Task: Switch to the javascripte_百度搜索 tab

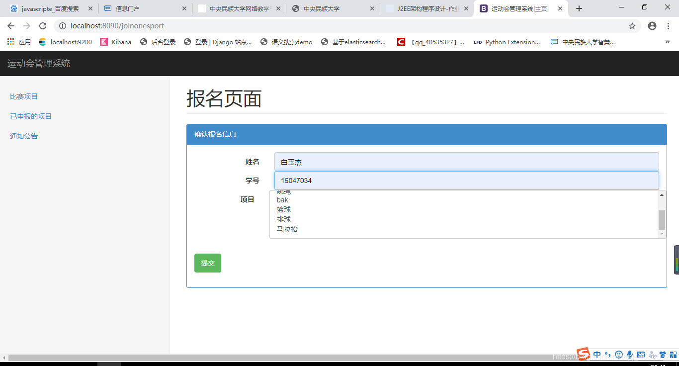Action: point(50,8)
